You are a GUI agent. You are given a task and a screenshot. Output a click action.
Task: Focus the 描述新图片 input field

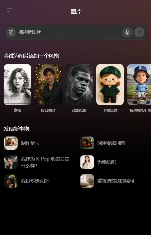69,32
